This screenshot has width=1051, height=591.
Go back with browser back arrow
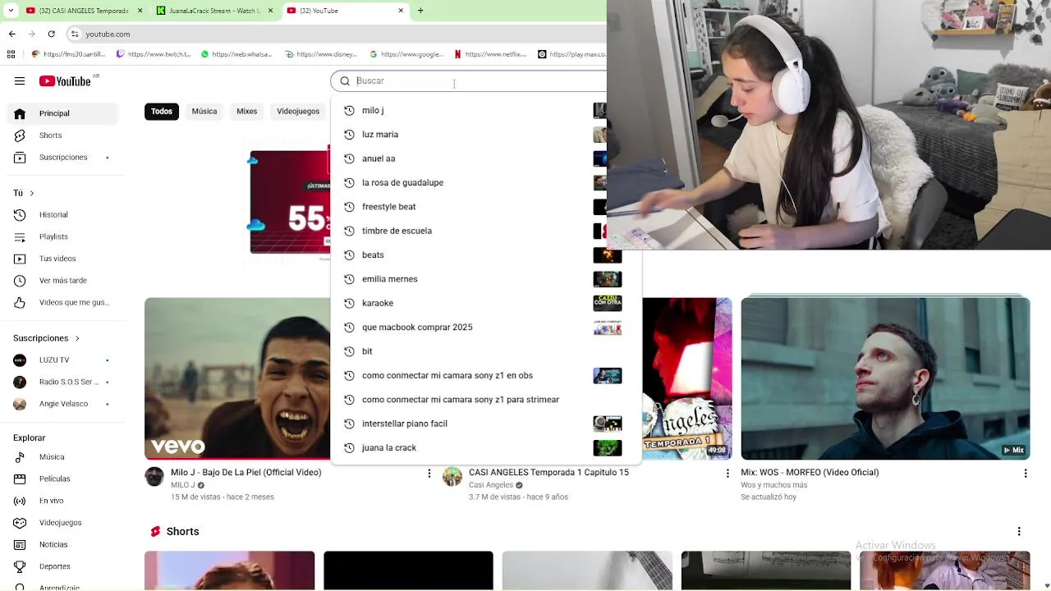pos(11,34)
